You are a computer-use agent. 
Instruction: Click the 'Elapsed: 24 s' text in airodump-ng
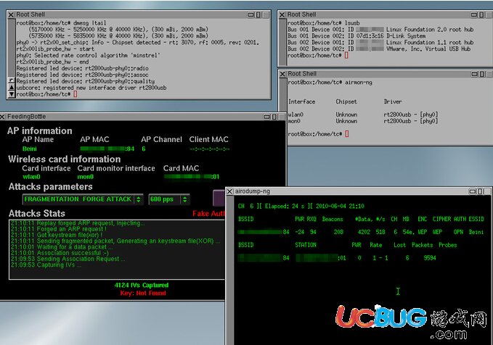[285, 207]
